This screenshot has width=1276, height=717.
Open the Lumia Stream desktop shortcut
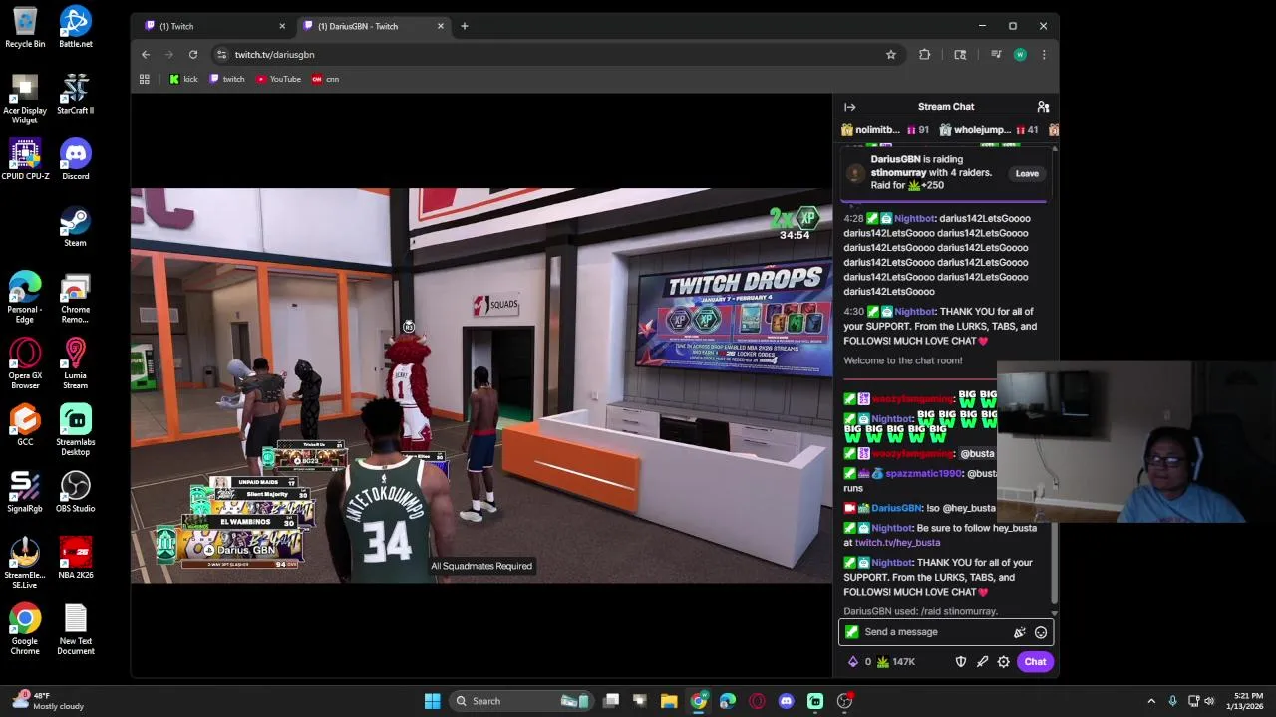76,364
